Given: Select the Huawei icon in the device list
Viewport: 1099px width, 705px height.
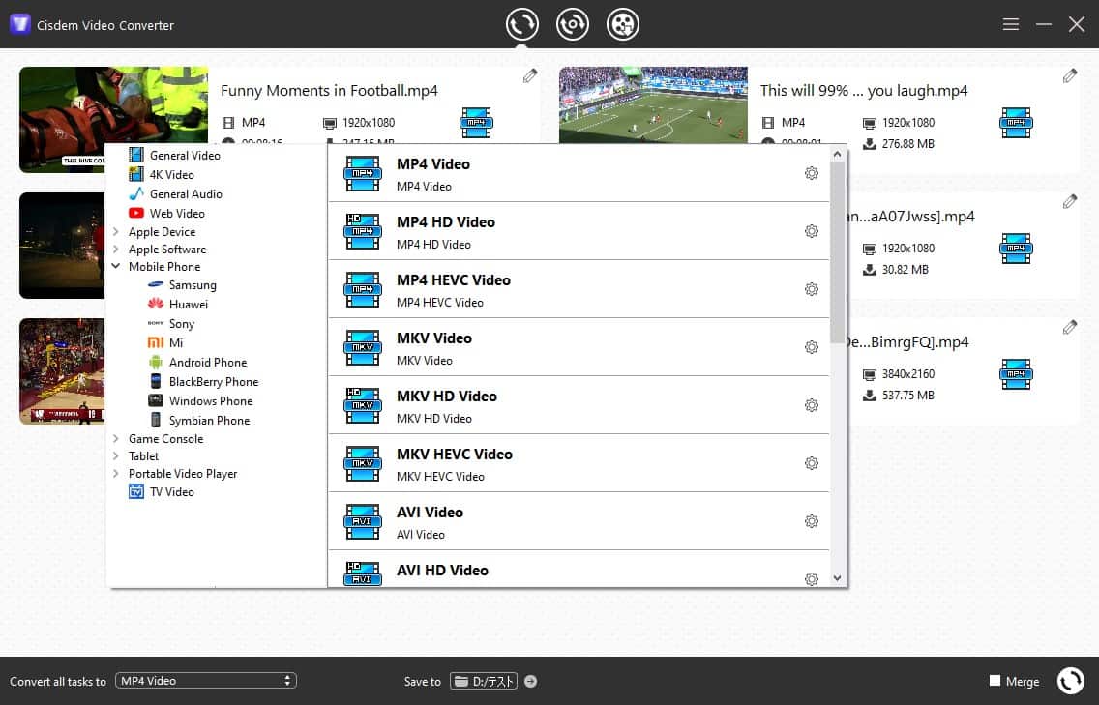Looking at the screenshot, I should [155, 304].
